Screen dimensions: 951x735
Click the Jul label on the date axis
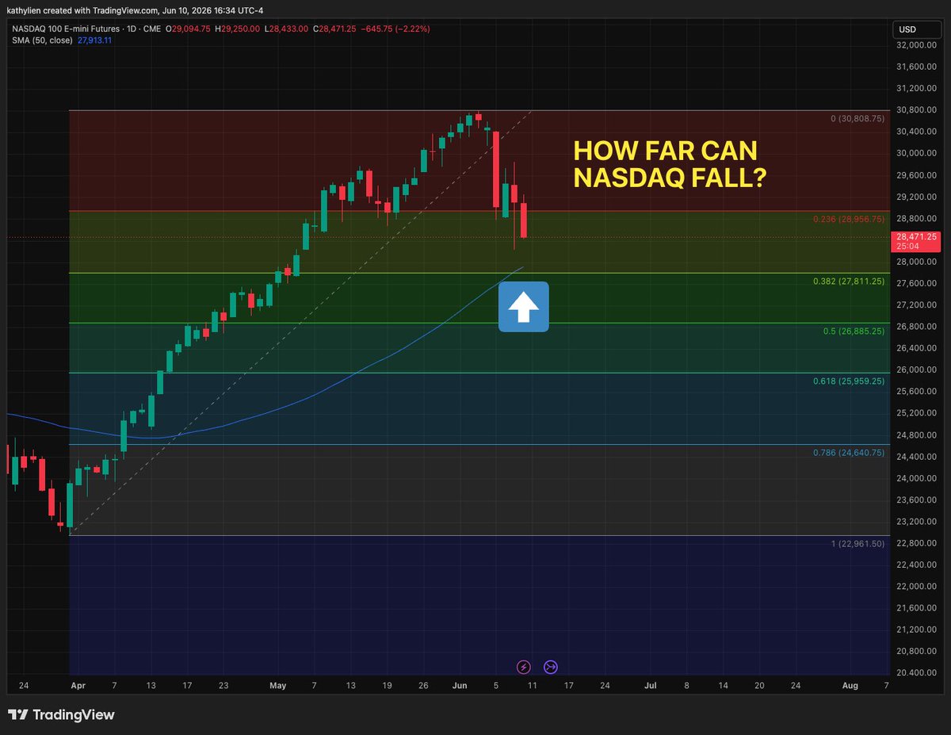pos(650,684)
